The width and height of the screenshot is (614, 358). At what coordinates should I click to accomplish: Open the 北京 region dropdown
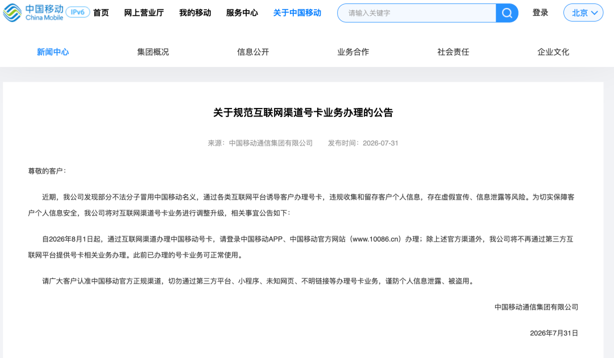[583, 13]
